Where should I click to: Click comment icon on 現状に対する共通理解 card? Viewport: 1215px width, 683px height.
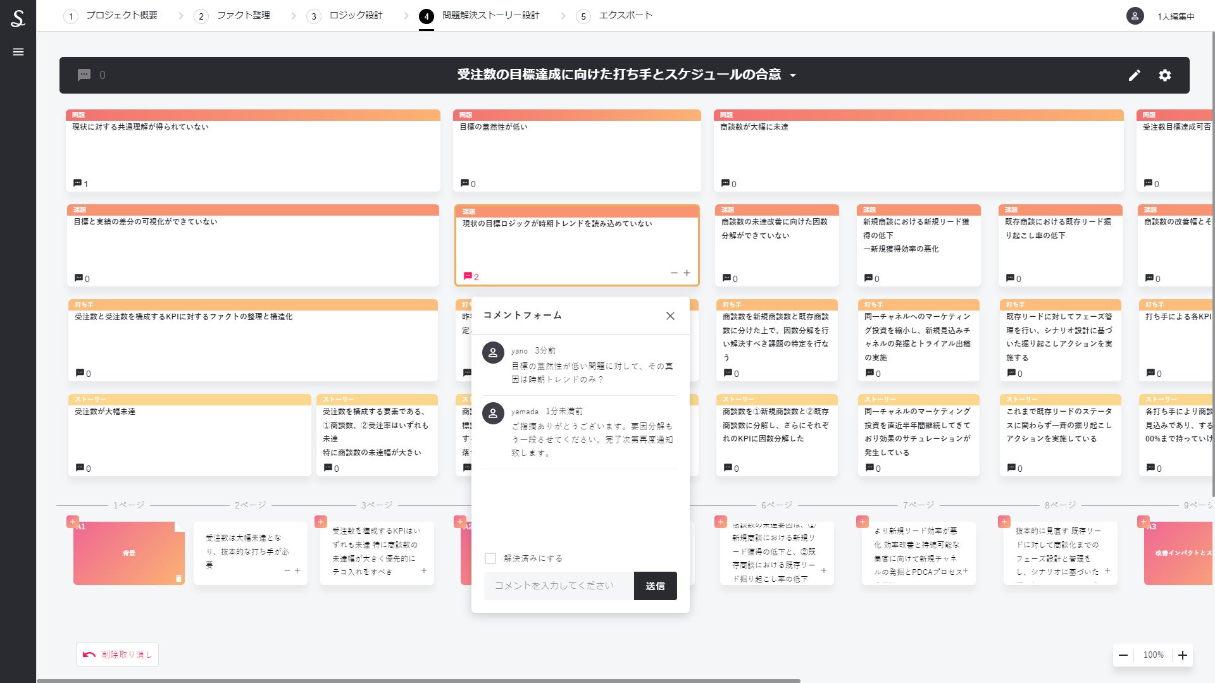tap(77, 183)
